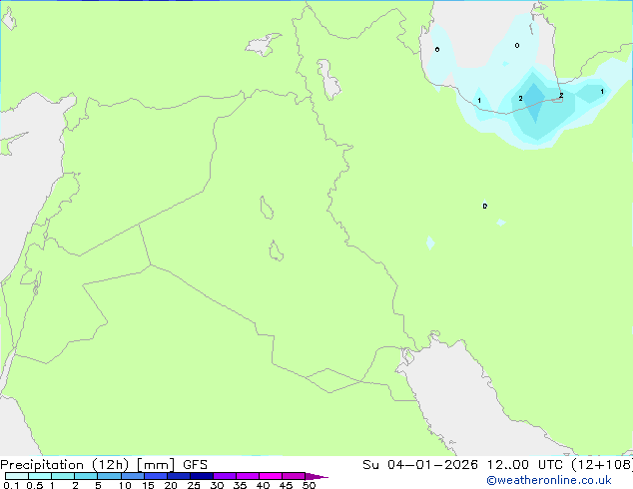Click the darkest blue diamond-shaped precipitation core
The height and width of the screenshot is (489, 633).
click(x=534, y=102)
